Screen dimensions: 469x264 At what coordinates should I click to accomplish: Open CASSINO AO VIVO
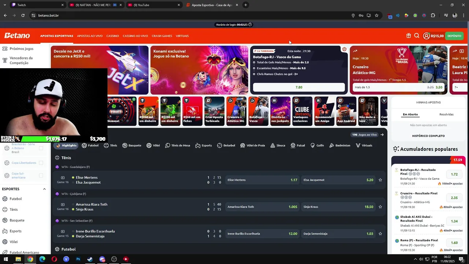click(x=135, y=36)
